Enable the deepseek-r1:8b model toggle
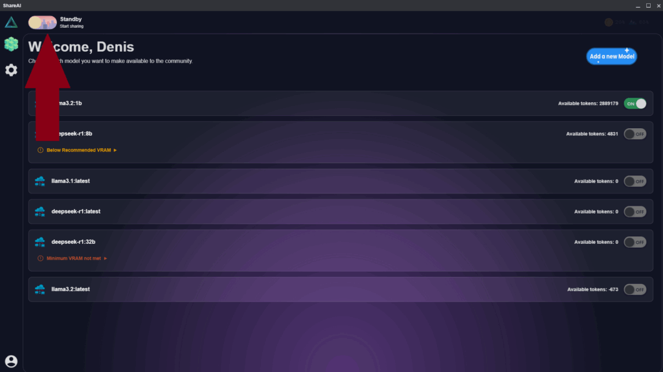The image size is (663, 372). pyautogui.click(x=635, y=134)
